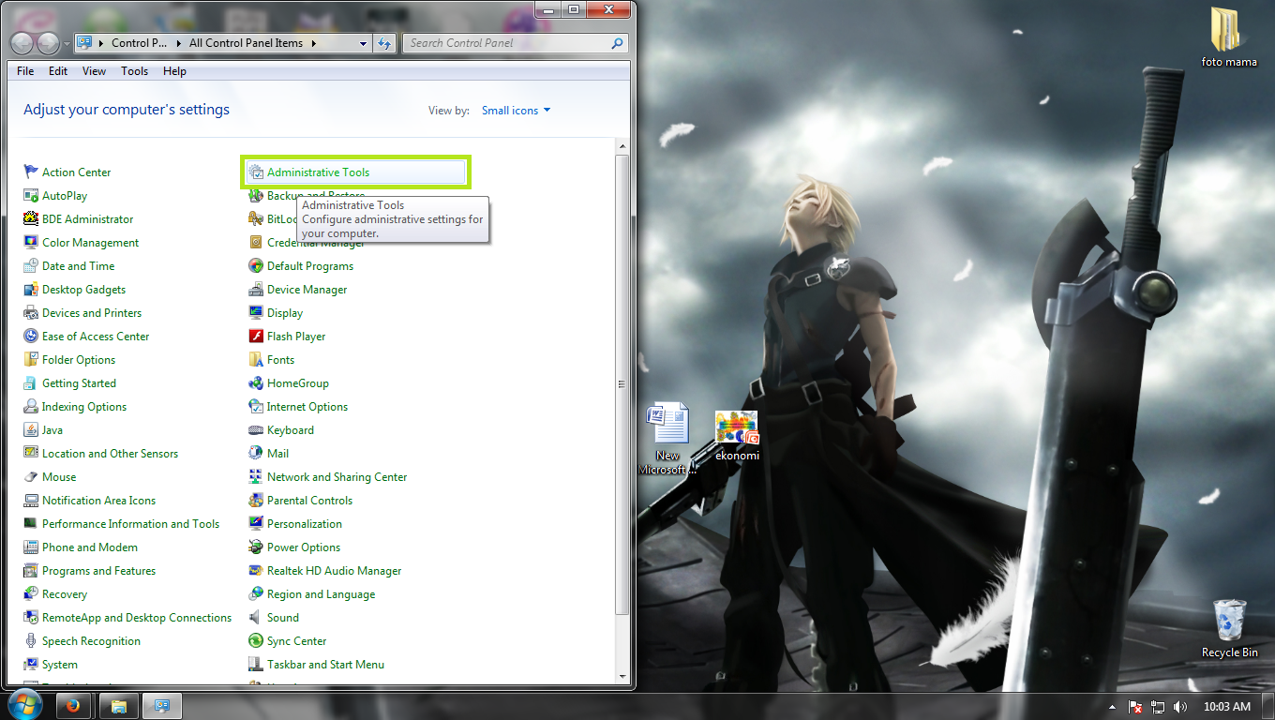The width and height of the screenshot is (1275, 720).
Task: Open Sound settings
Action: coord(283,617)
